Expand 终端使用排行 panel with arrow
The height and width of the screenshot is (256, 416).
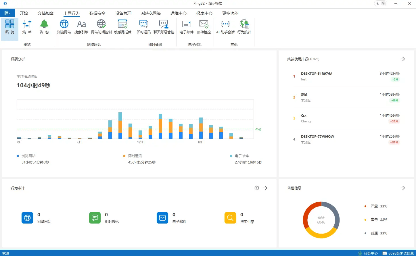click(402, 59)
